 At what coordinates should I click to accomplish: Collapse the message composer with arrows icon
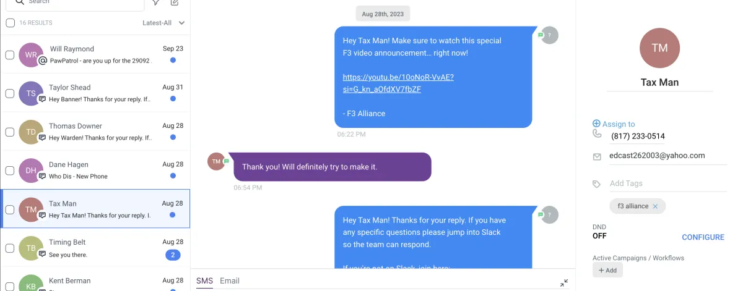click(x=564, y=283)
